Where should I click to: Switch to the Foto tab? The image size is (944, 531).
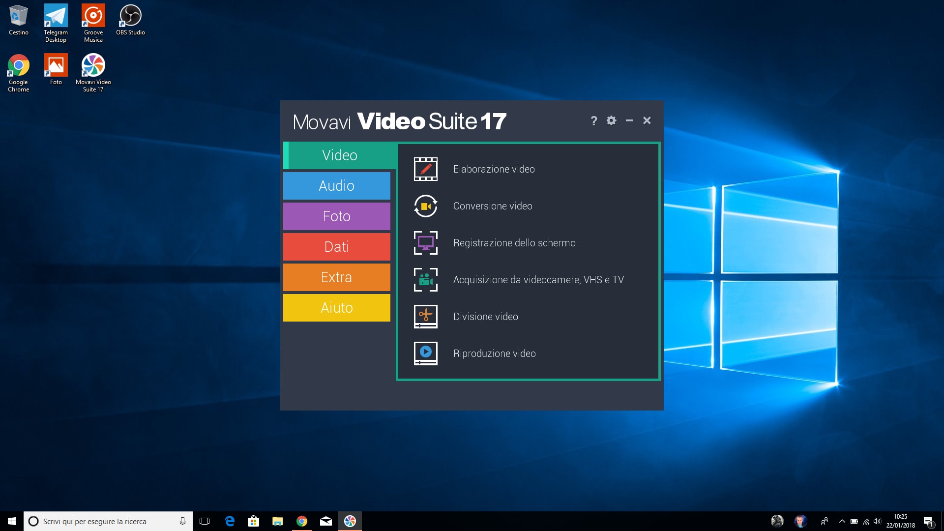point(337,216)
